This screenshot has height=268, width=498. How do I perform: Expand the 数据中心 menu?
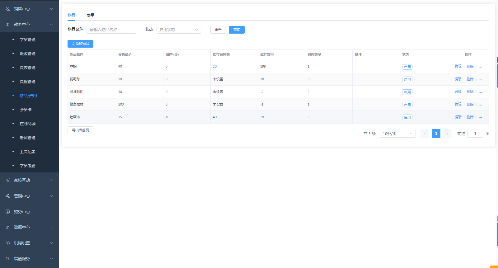(x=52, y=227)
